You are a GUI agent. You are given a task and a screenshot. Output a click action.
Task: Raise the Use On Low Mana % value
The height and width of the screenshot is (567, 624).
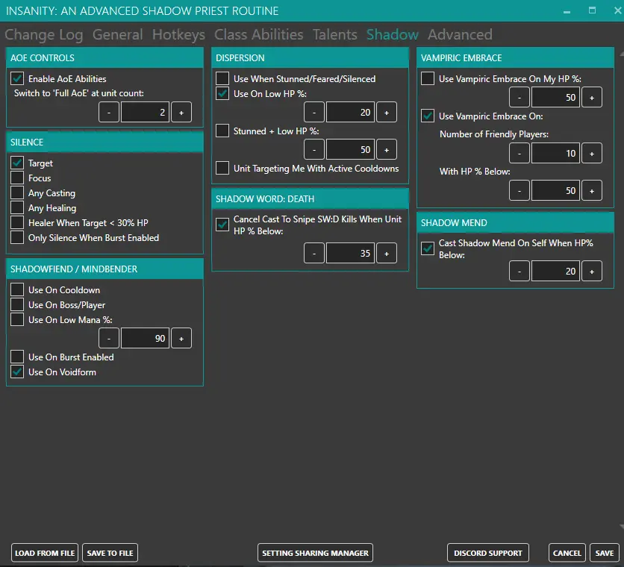click(181, 338)
